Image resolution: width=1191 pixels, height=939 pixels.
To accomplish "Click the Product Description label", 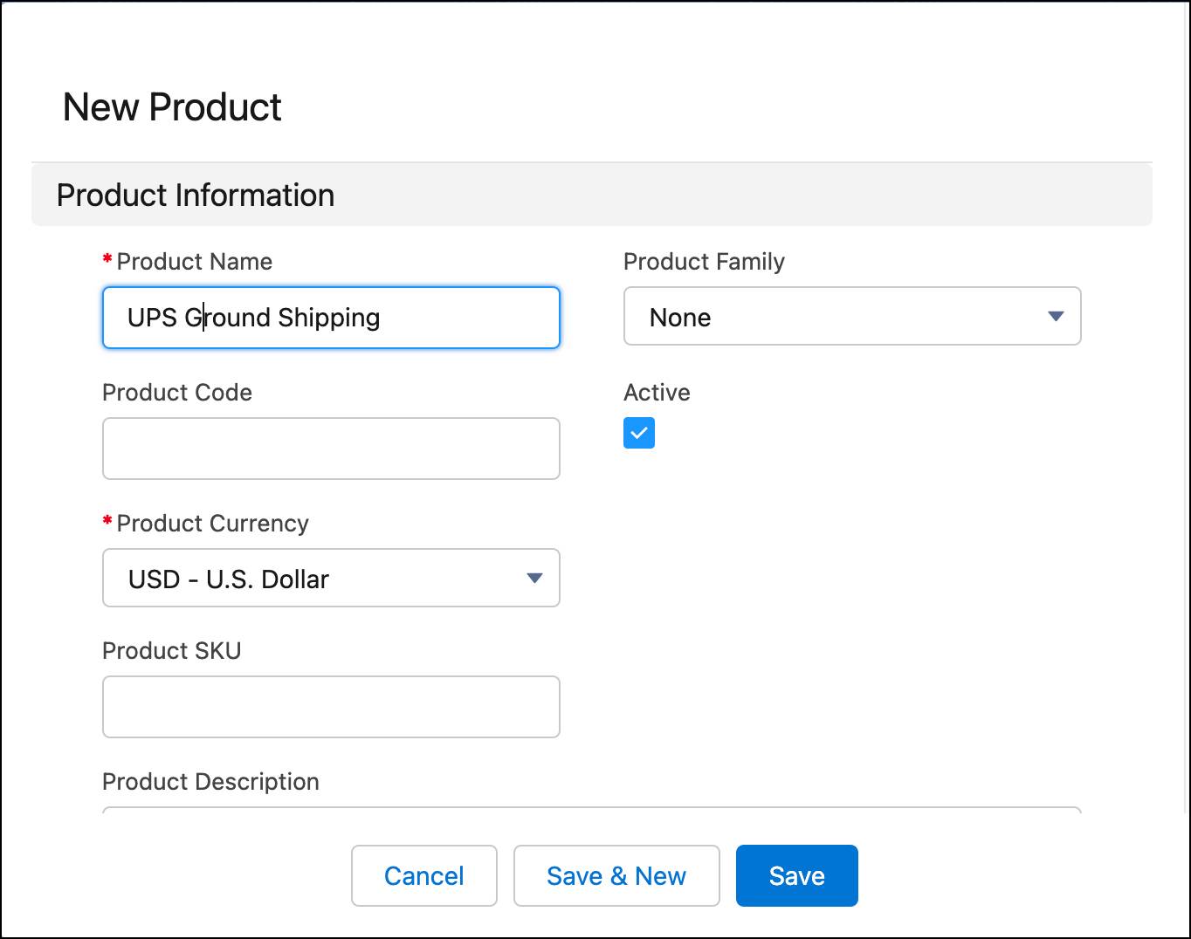I will pos(210,782).
